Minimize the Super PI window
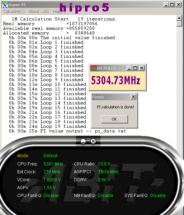 pyautogui.click(x=166, y=5)
